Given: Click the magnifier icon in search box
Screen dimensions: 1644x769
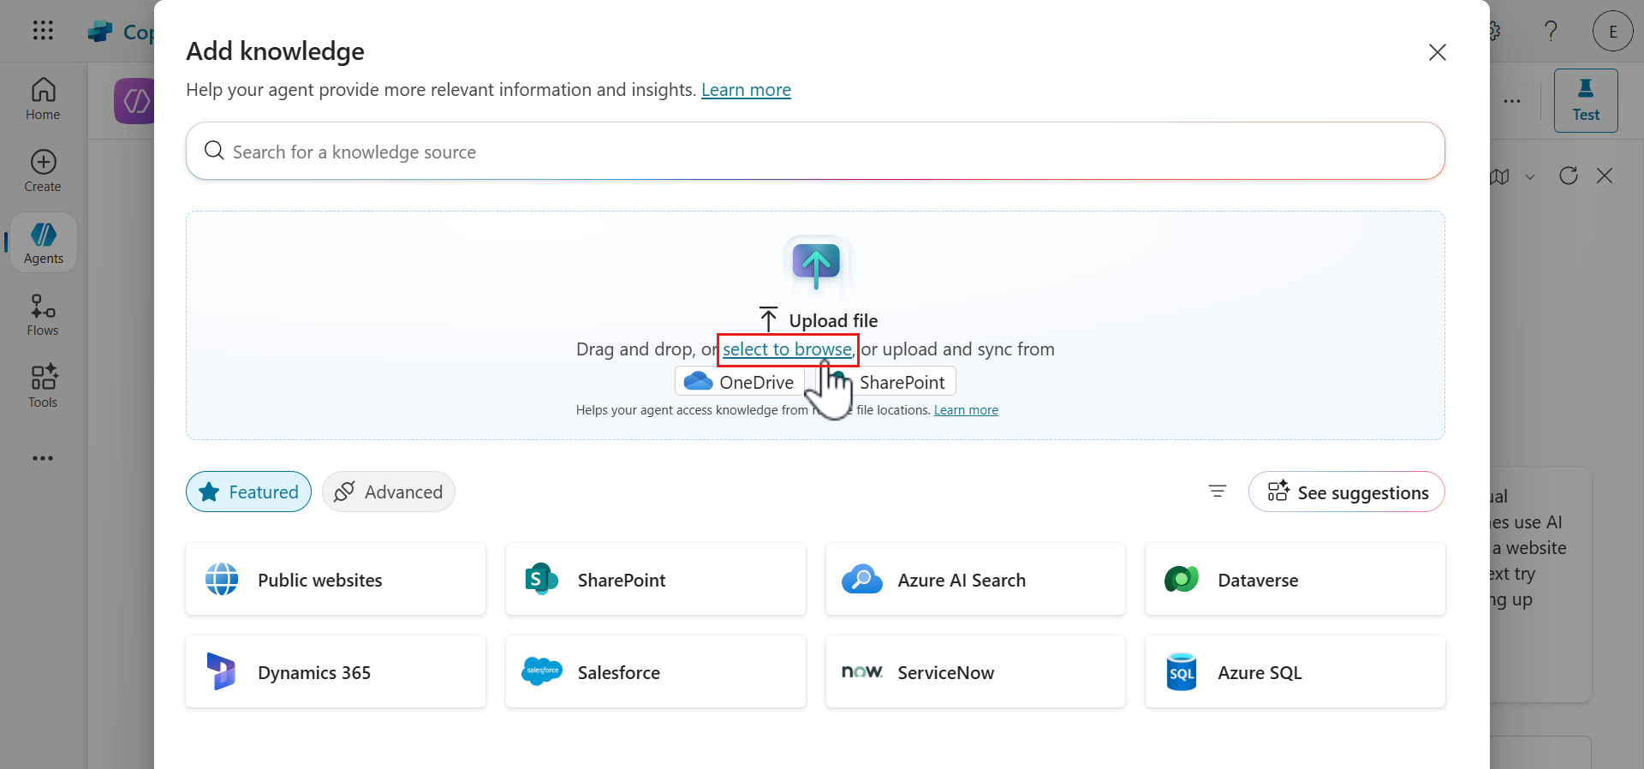Looking at the screenshot, I should [x=214, y=151].
